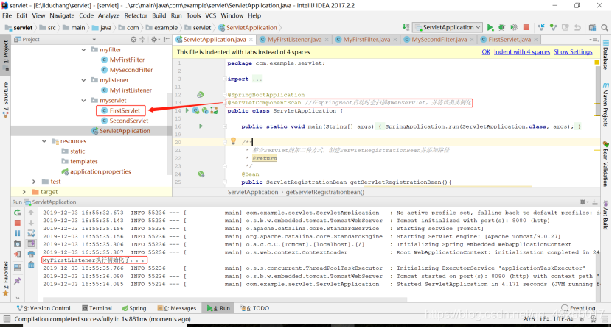Clear all console output trash icon
Image resolution: width=612 pixels, height=328 pixels.
pyautogui.click(x=31, y=265)
